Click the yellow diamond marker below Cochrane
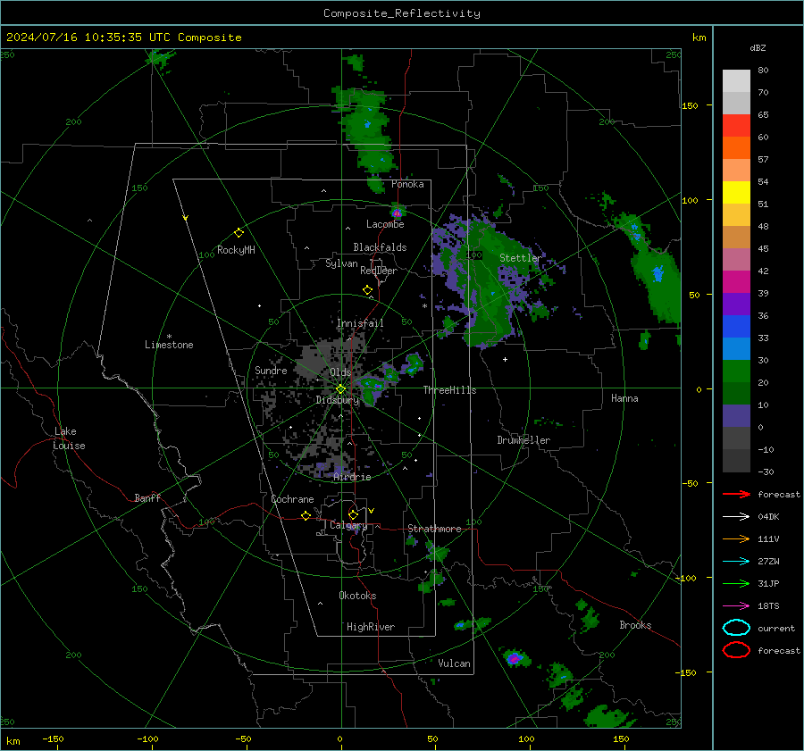804x751 pixels. [x=306, y=515]
